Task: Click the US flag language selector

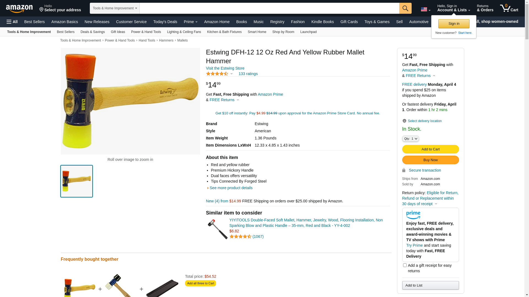Action: (x=426, y=9)
